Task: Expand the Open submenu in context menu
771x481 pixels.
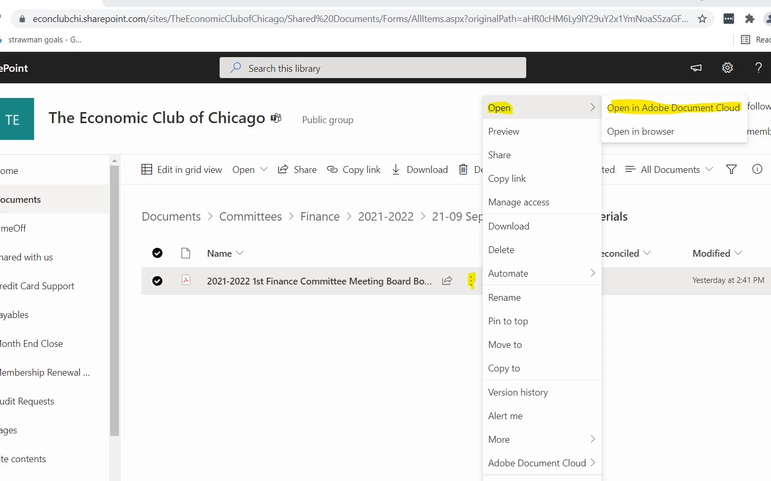Action: [x=542, y=107]
